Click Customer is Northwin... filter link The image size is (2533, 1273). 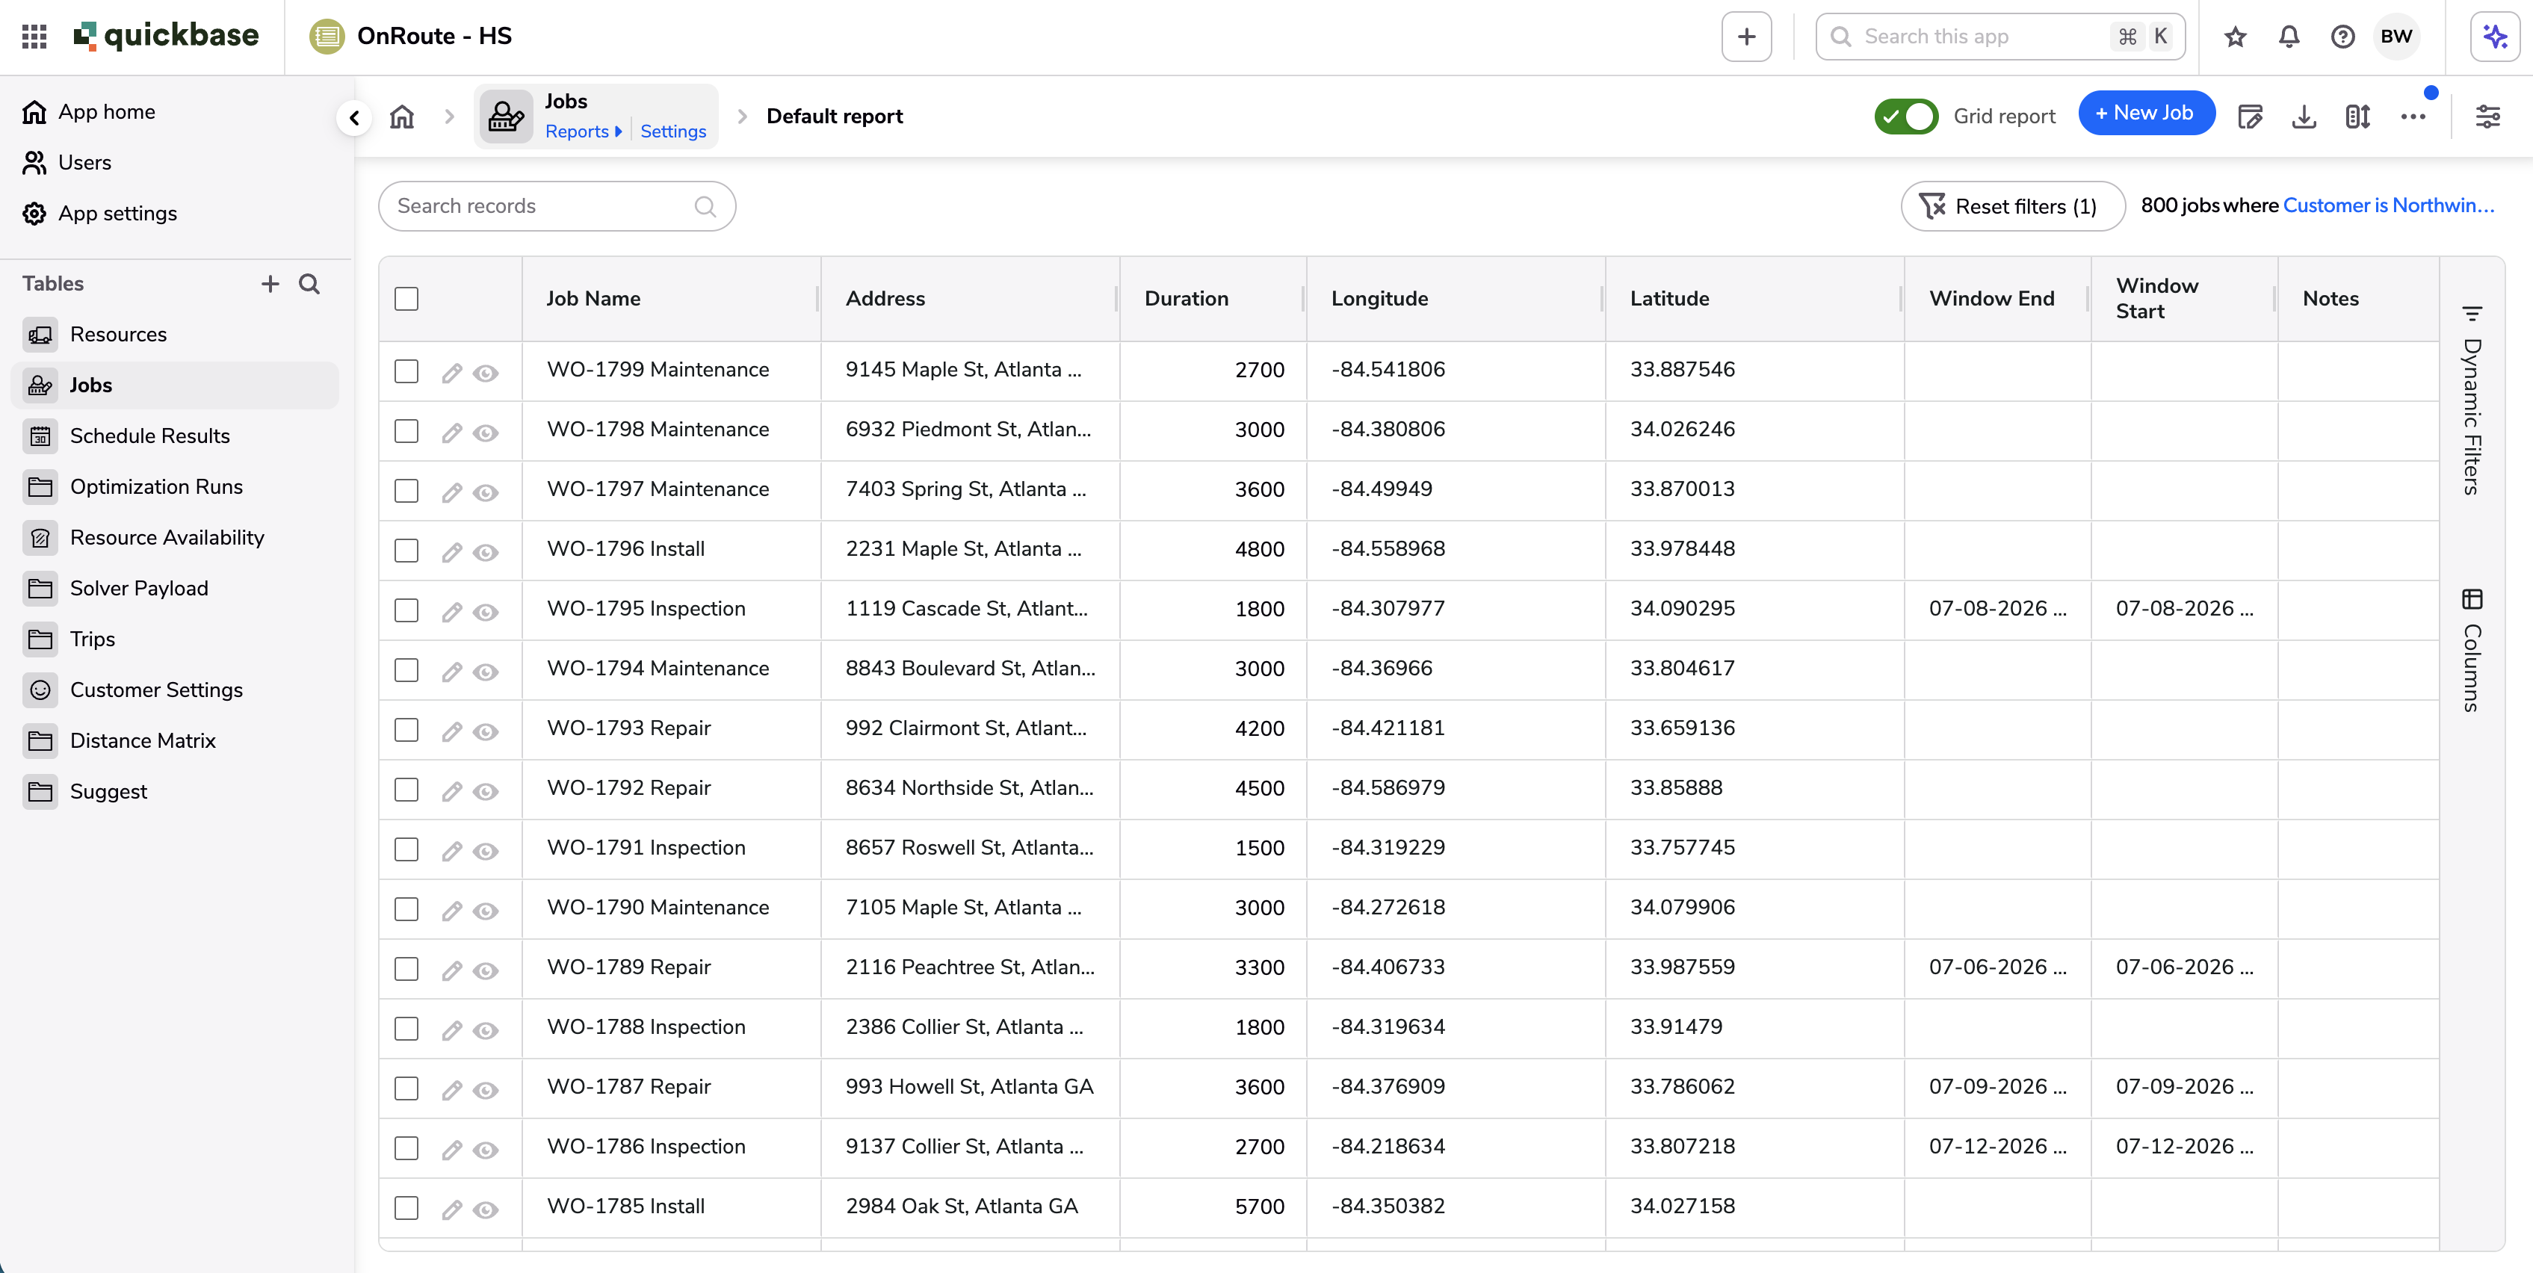tap(2389, 205)
